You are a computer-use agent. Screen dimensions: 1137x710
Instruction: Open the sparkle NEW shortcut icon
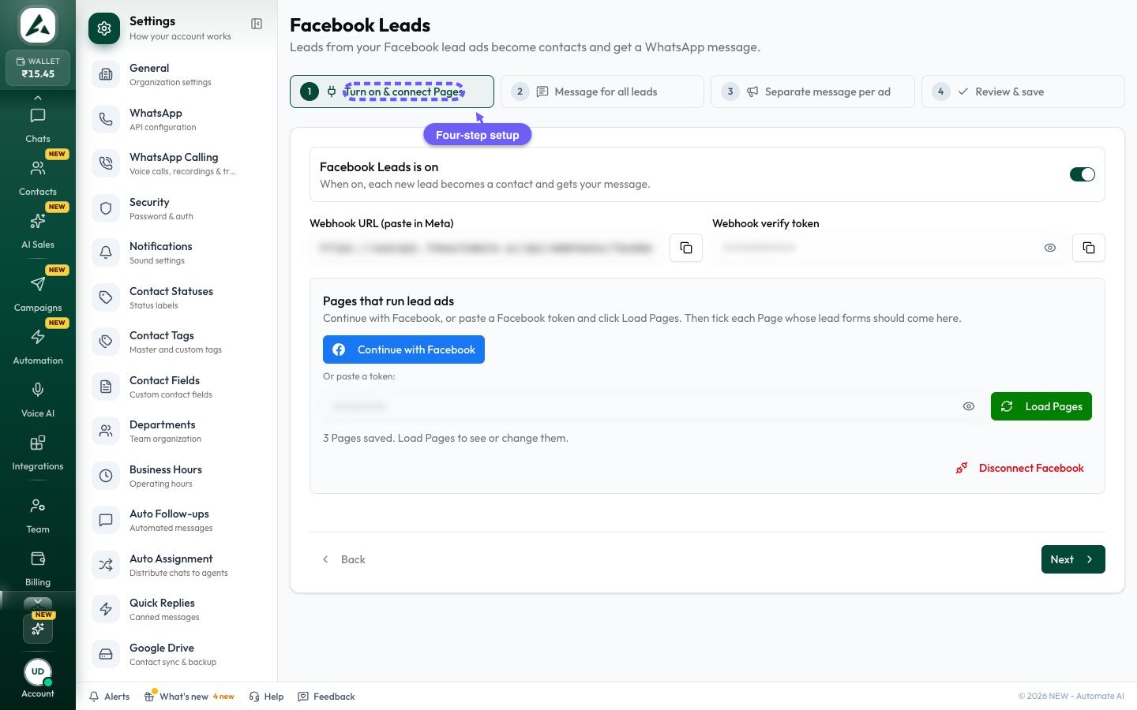(x=38, y=628)
